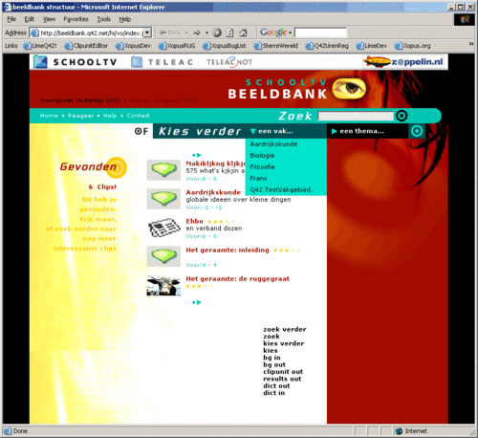Click the Refresh page icon
The height and width of the screenshot is (438, 478).
pos(229,33)
